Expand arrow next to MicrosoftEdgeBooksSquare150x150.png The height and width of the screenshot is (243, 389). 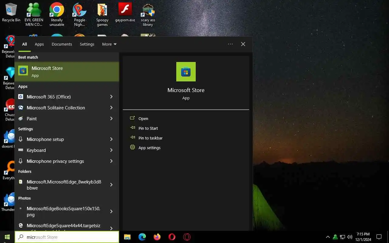tap(112, 211)
